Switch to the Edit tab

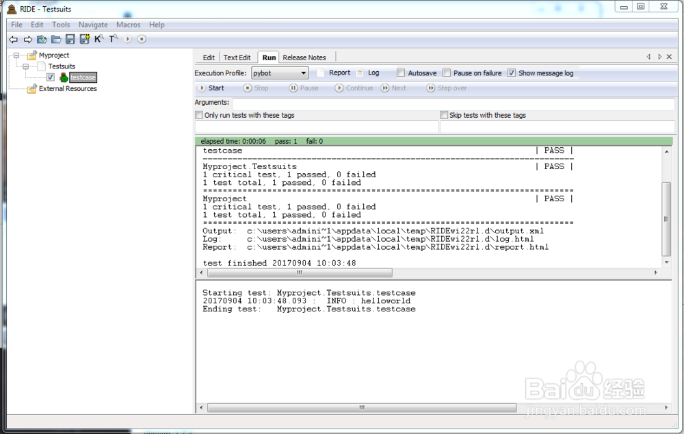pos(209,58)
